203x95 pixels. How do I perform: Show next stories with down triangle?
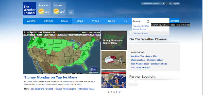point(120,92)
